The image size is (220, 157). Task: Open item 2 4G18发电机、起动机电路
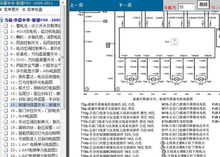[x=35, y=31]
